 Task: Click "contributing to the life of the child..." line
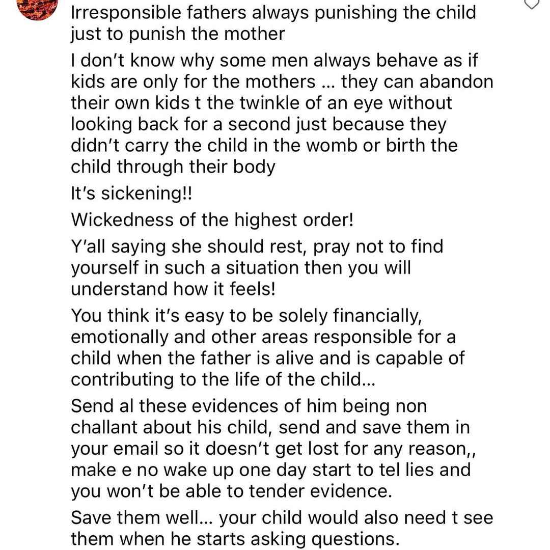(x=223, y=379)
